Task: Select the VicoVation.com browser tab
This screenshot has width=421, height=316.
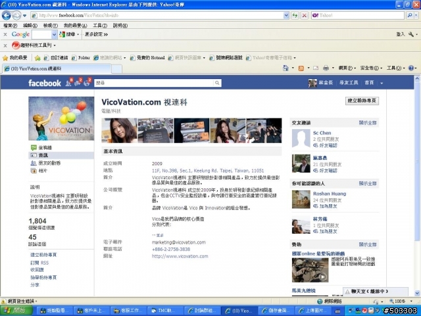Action: (57, 68)
